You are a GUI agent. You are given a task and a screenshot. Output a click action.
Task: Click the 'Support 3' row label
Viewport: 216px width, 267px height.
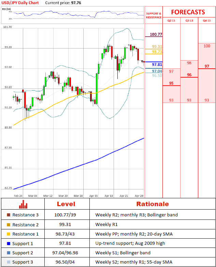[23, 262]
